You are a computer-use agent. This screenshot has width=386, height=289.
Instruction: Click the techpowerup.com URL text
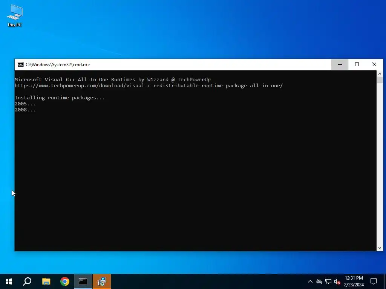click(149, 86)
